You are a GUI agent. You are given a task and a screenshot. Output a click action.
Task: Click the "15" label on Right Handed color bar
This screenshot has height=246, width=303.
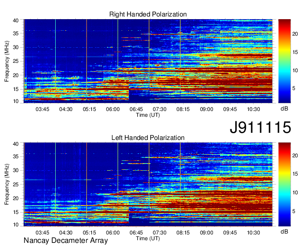tap(295, 52)
